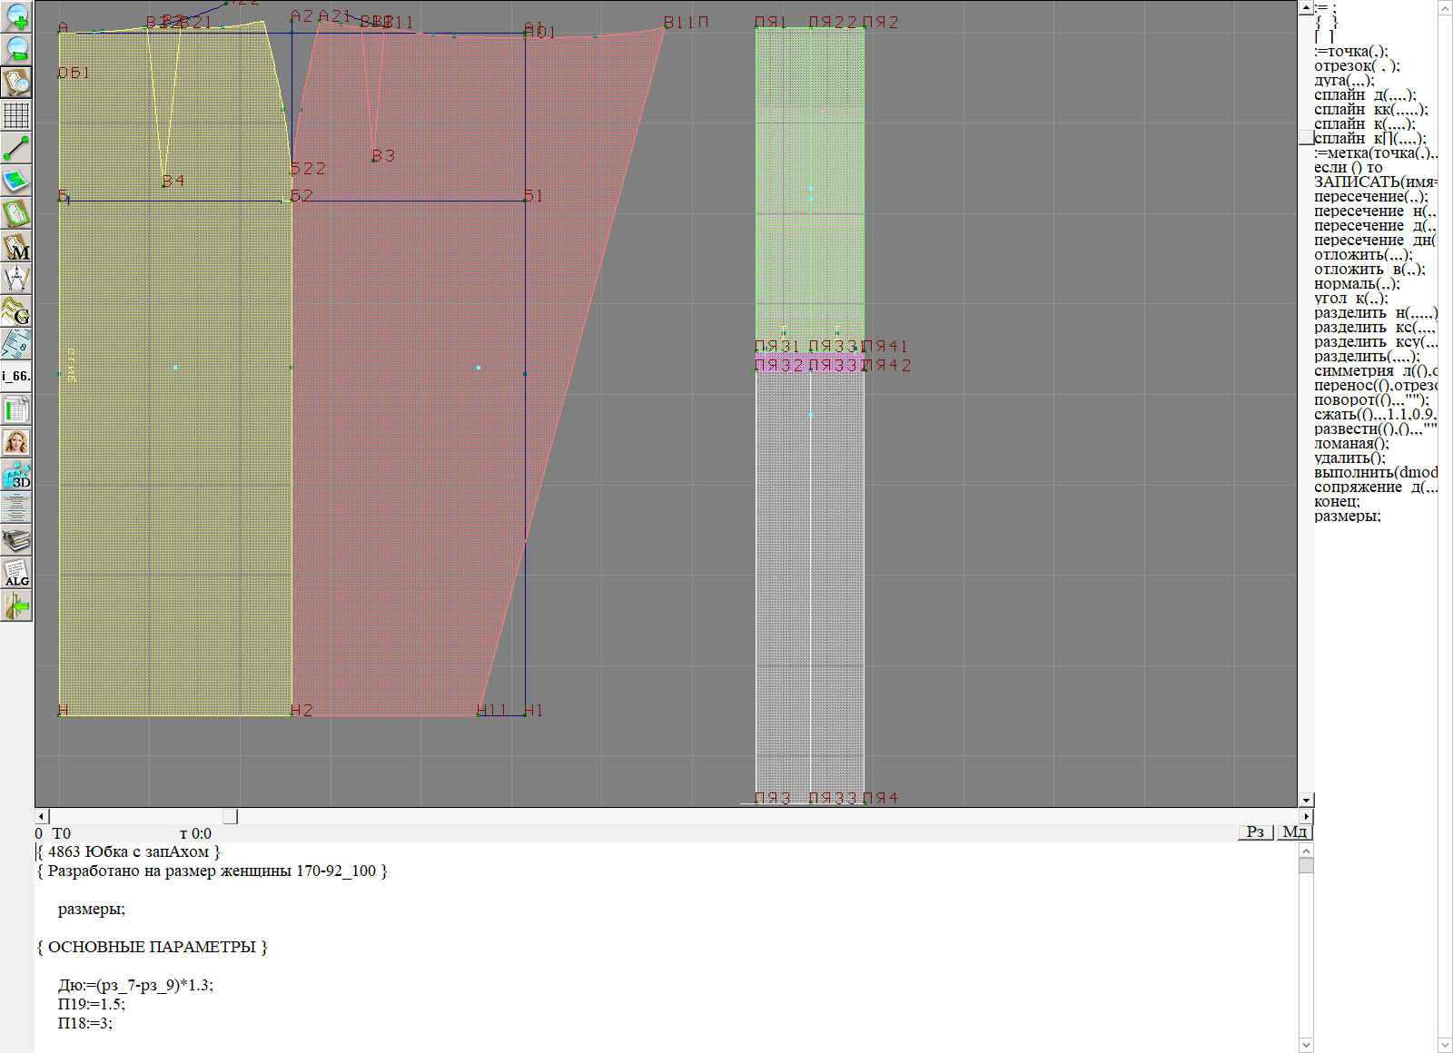The image size is (1453, 1053).
Task: Choose 'пересечение(.,);' in the command list
Action: [1369, 197]
